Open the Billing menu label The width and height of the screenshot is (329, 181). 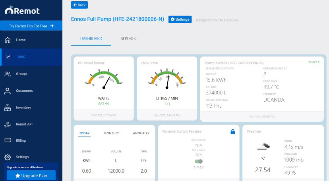pos(21,141)
